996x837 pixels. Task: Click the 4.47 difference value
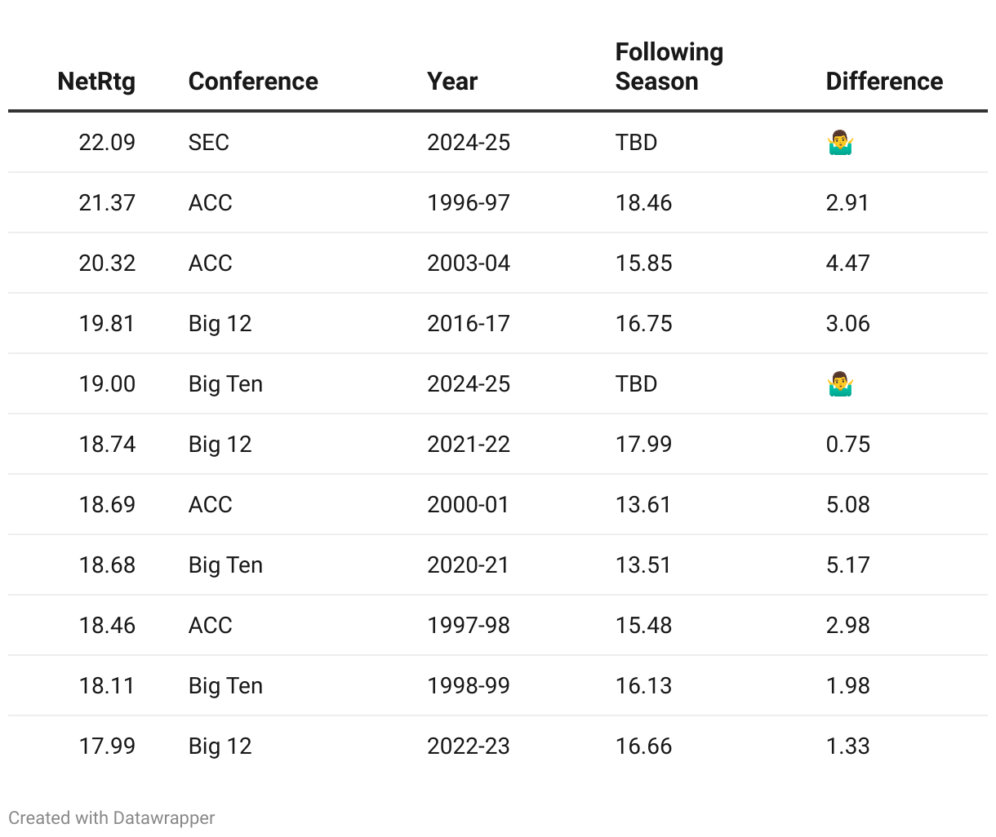[x=847, y=263]
